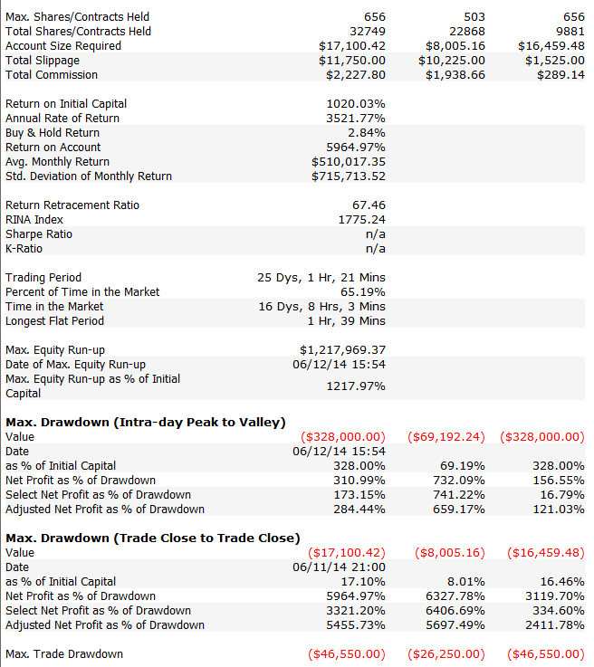Select the red ($69,192.24) drawdown value

coord(445,436)
